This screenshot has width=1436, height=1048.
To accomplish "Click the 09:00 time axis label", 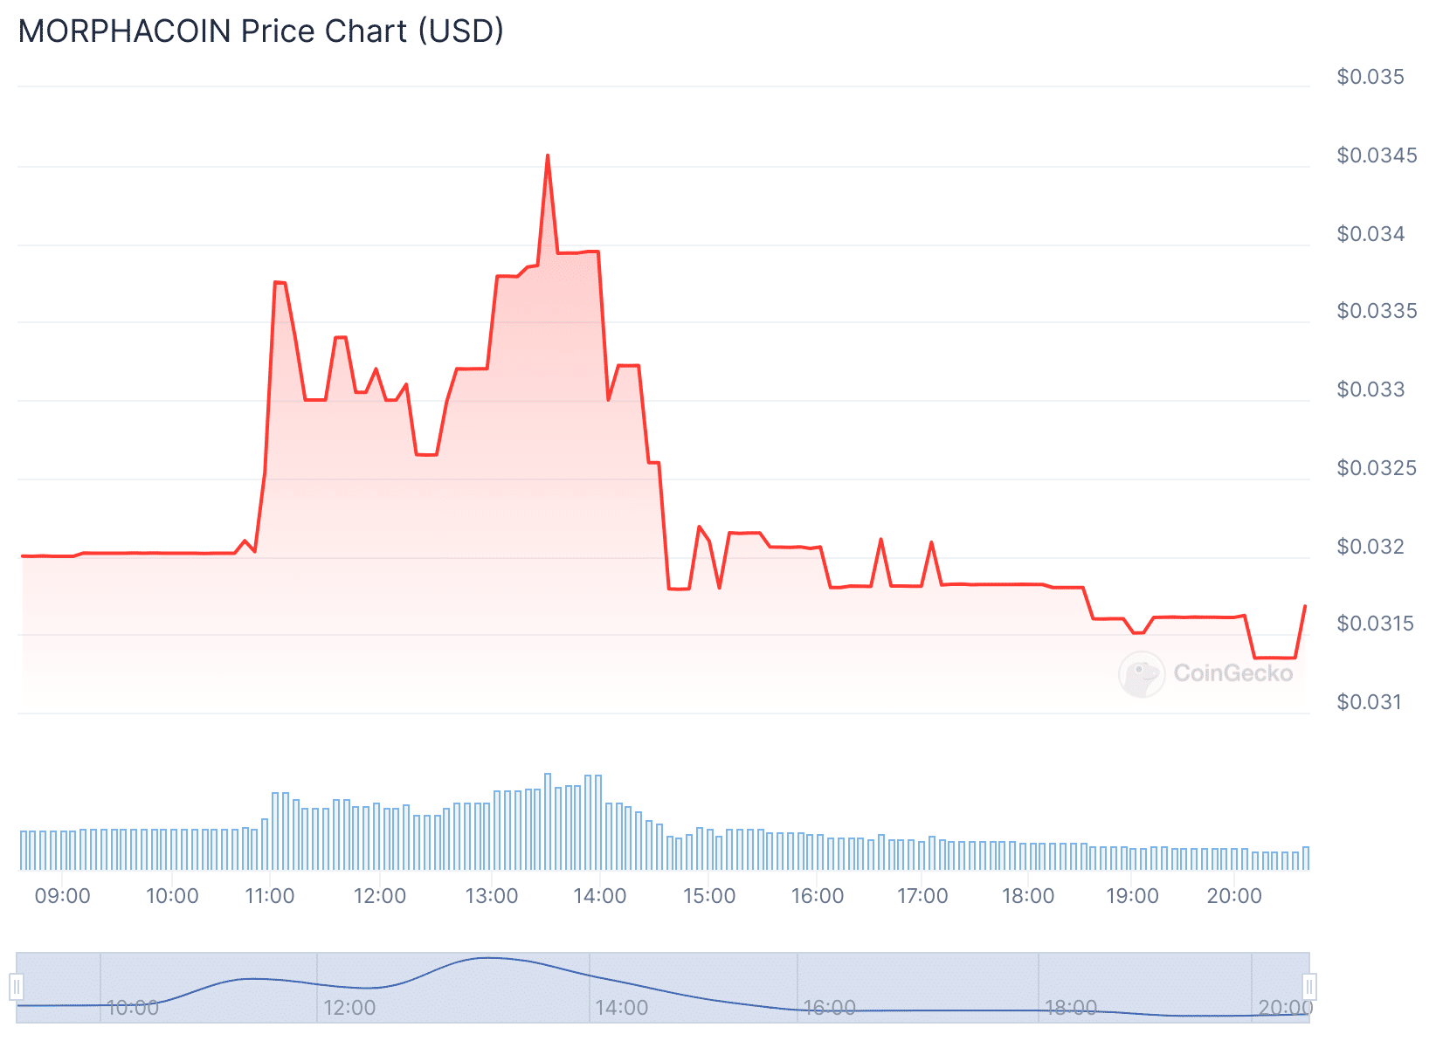I will [63, 896].
